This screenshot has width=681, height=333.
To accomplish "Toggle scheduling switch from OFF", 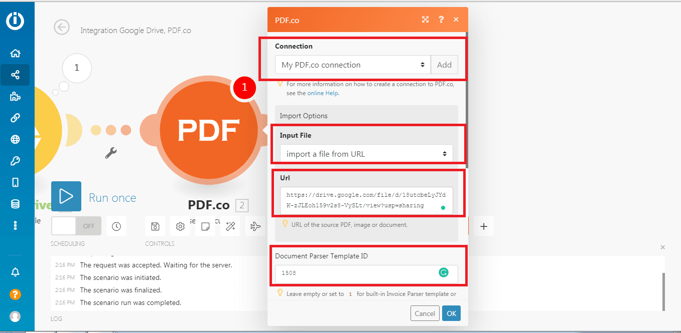I will [76, 226].
